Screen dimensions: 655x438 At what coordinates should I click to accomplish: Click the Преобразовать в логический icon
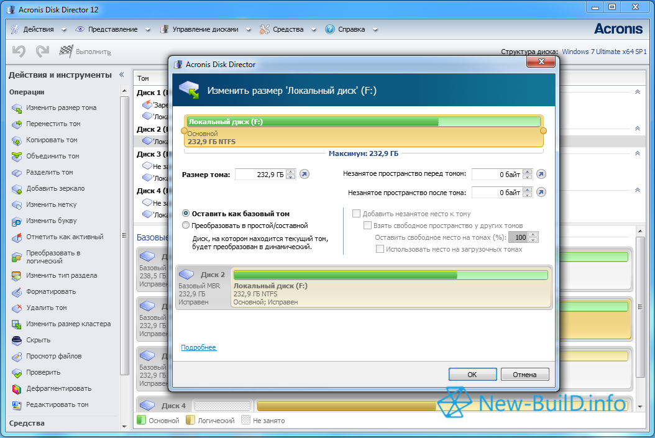17,257
